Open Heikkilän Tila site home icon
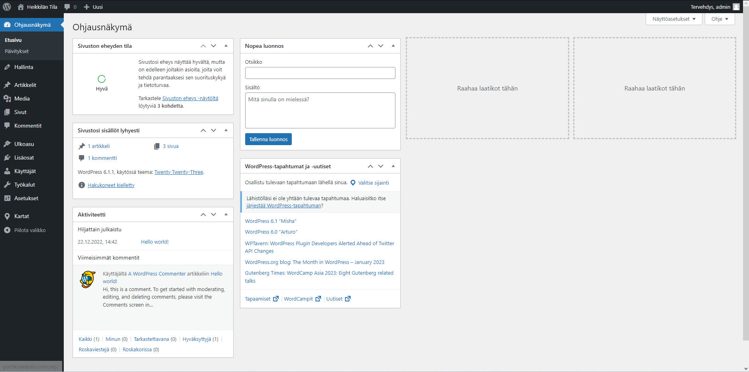Viewport: 749px width, 372px height. click(x=21, y=7)
